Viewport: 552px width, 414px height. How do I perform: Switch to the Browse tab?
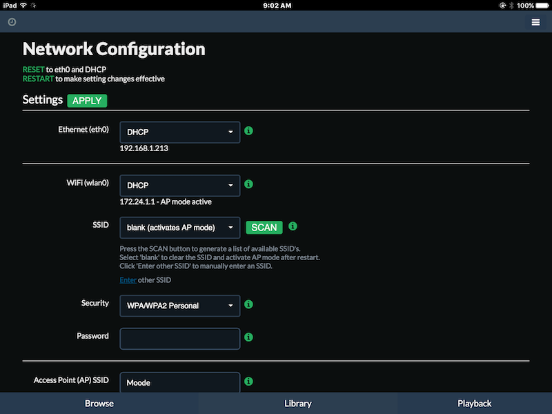[x=99, y=404]
